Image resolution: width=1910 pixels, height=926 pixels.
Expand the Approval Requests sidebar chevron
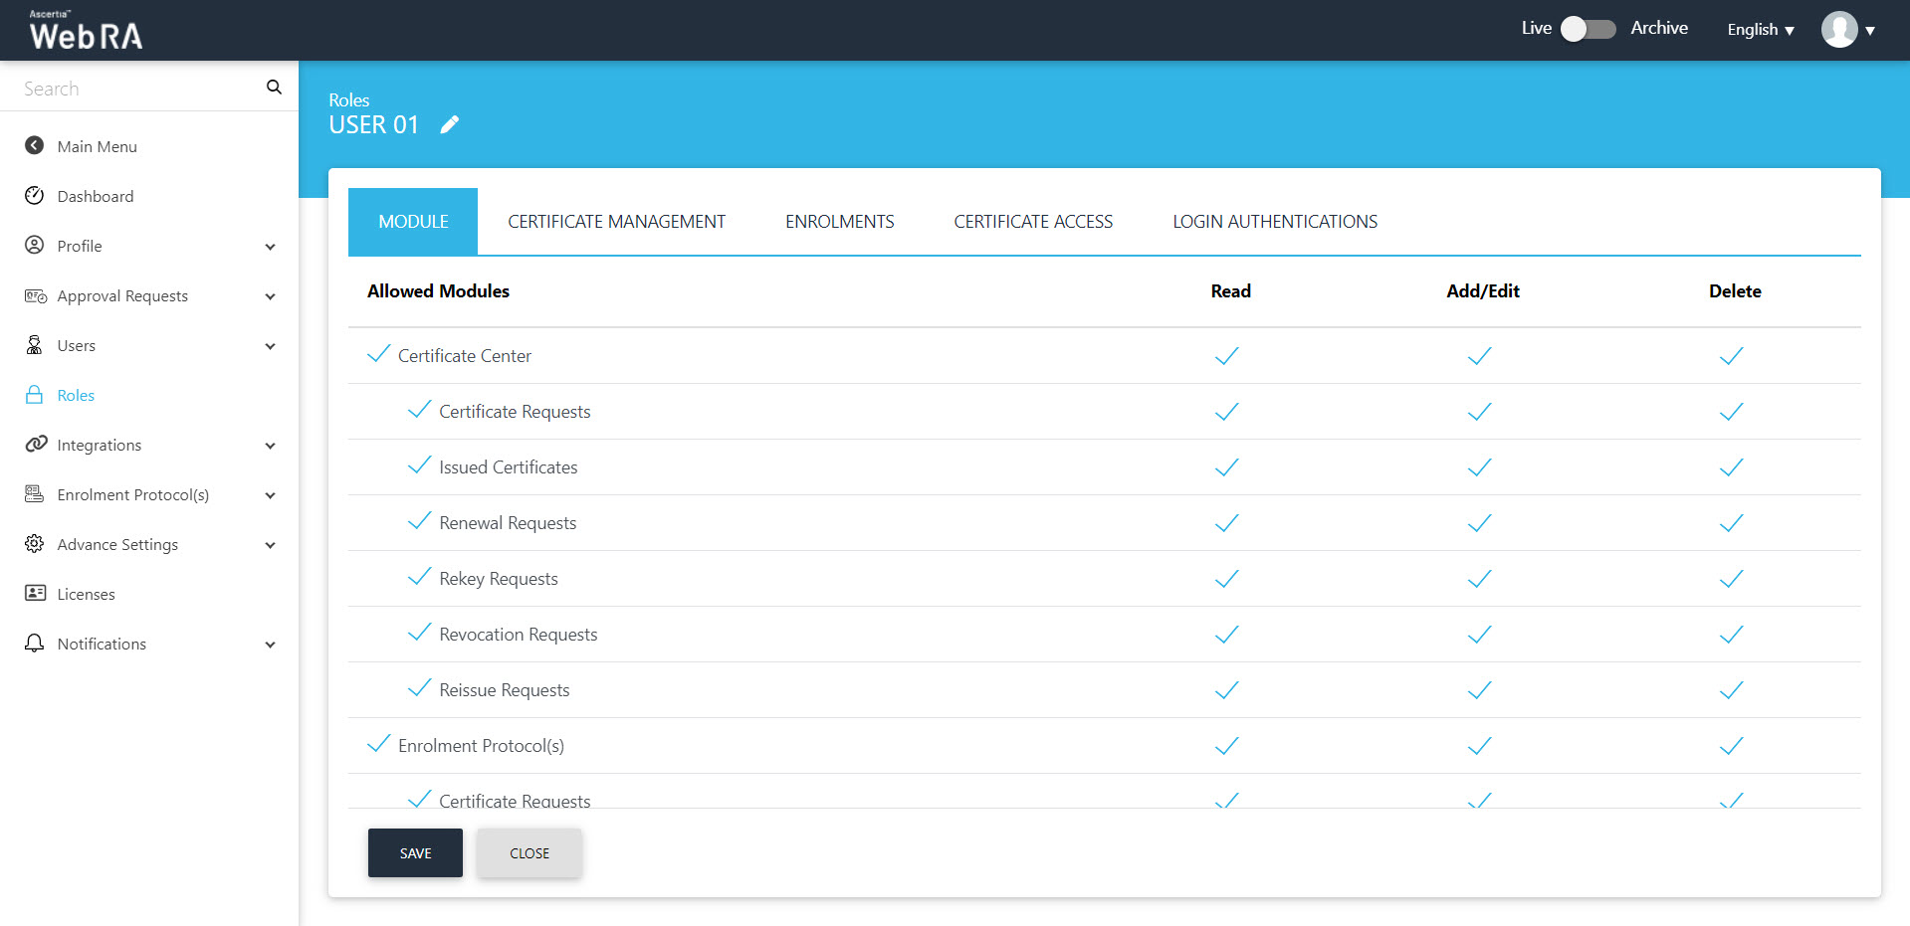point(270,296)
